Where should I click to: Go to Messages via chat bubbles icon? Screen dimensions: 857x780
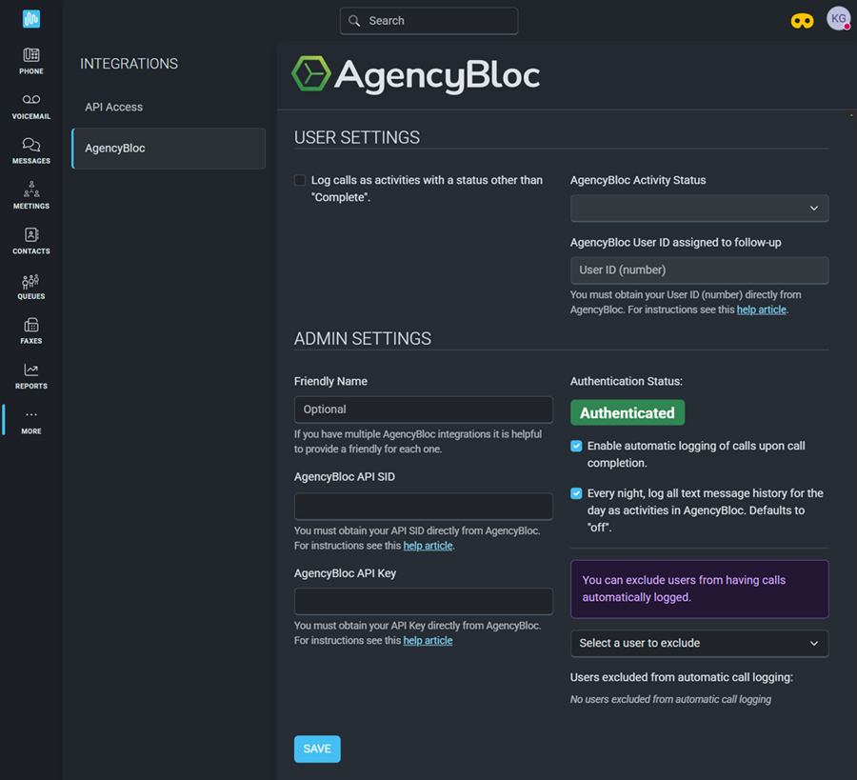point(31,145)
